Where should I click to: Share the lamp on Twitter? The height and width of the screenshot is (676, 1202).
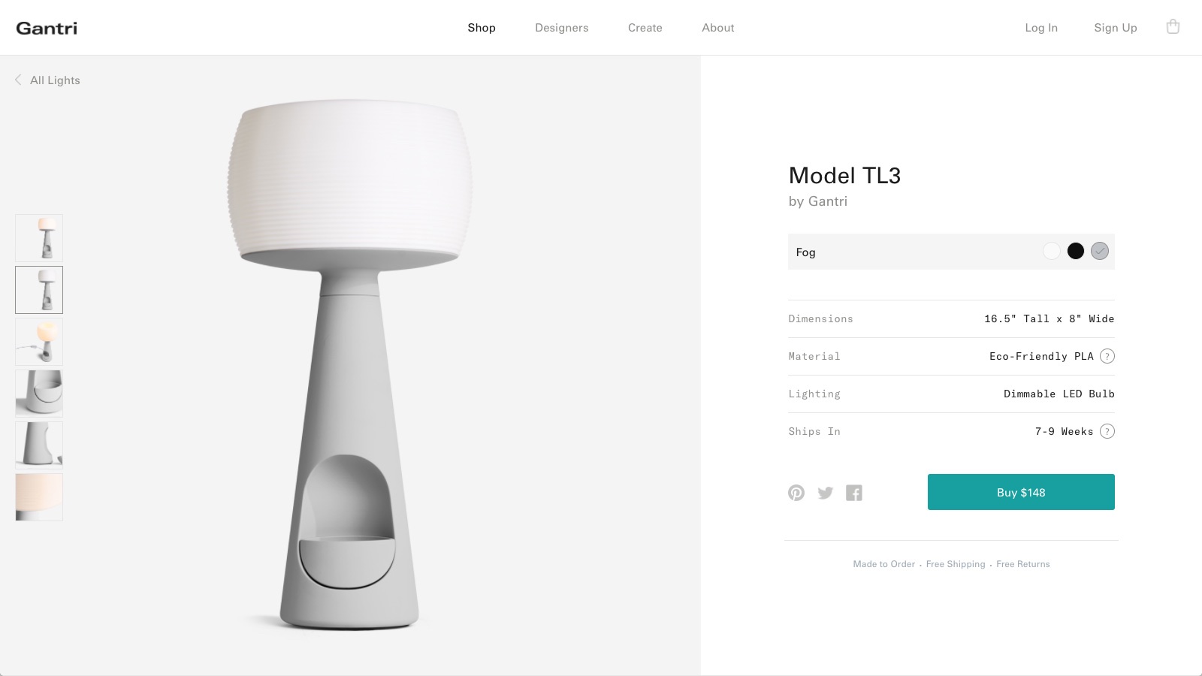point(826,493)
